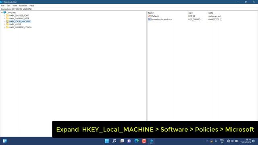Show hidden system tray icons
The image size is (258, 145).
click(207, 141)
